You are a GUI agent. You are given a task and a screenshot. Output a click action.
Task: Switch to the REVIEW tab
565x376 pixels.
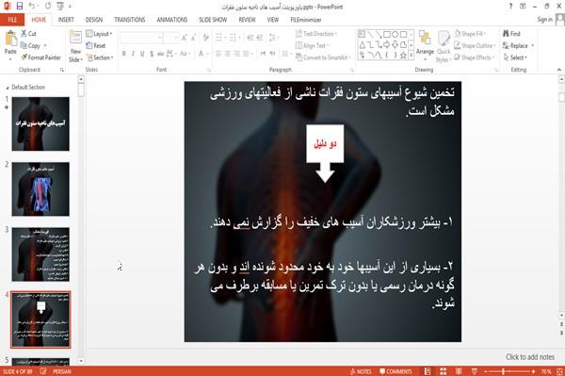(x=247, y=20)
